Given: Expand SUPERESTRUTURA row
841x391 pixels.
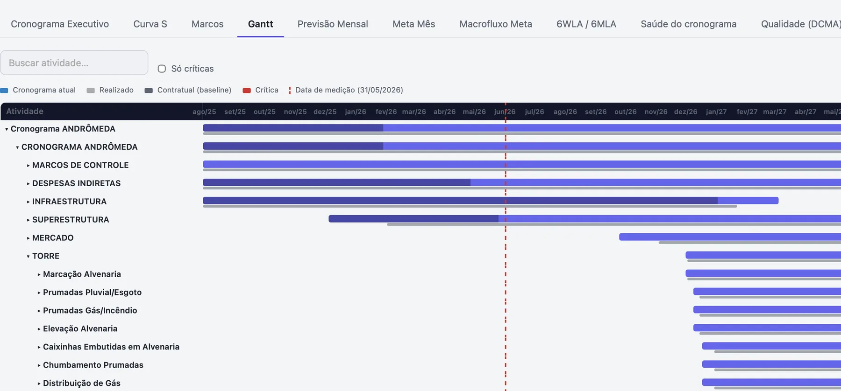Looking at the screenshot, I should pyautogui.click(x=28, y=220).
